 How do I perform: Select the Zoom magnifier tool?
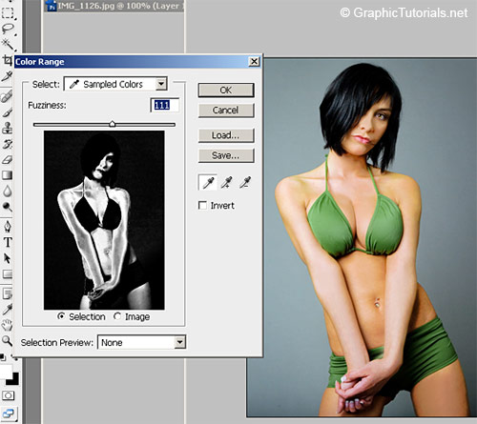coord(7,341)
